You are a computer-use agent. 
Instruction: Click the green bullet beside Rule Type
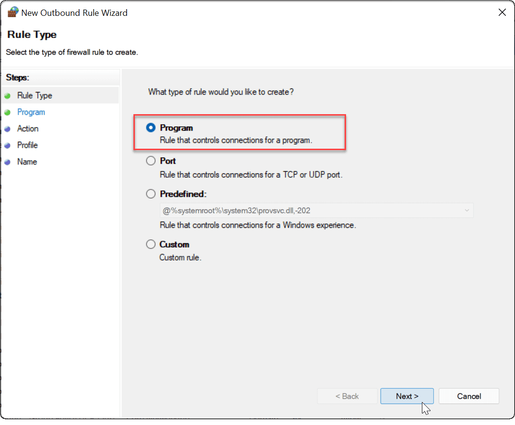point(7,96)
